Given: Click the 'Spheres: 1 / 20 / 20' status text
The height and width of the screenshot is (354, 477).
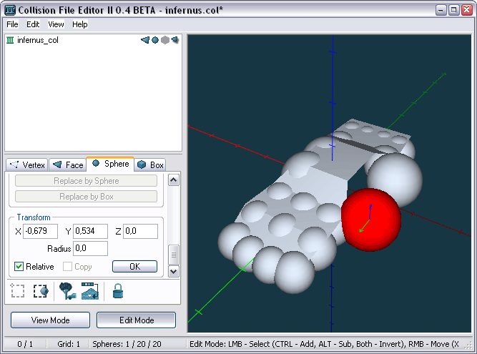Looking at the screenshot, I should (127, 344).
